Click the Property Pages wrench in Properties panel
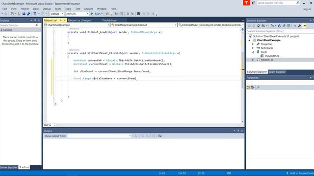Viewport: 314px width, 176px height. pos(259,88)
